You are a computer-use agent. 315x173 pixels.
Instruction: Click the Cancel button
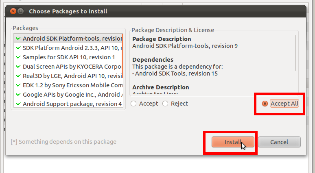[x=279, y=142]
